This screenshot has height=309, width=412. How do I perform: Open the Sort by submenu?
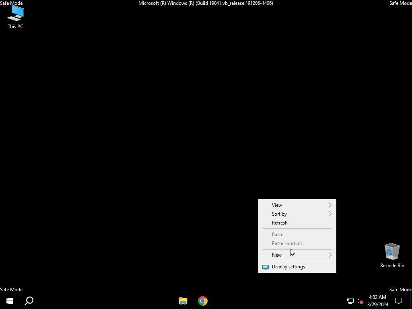[x=297, y=214]
